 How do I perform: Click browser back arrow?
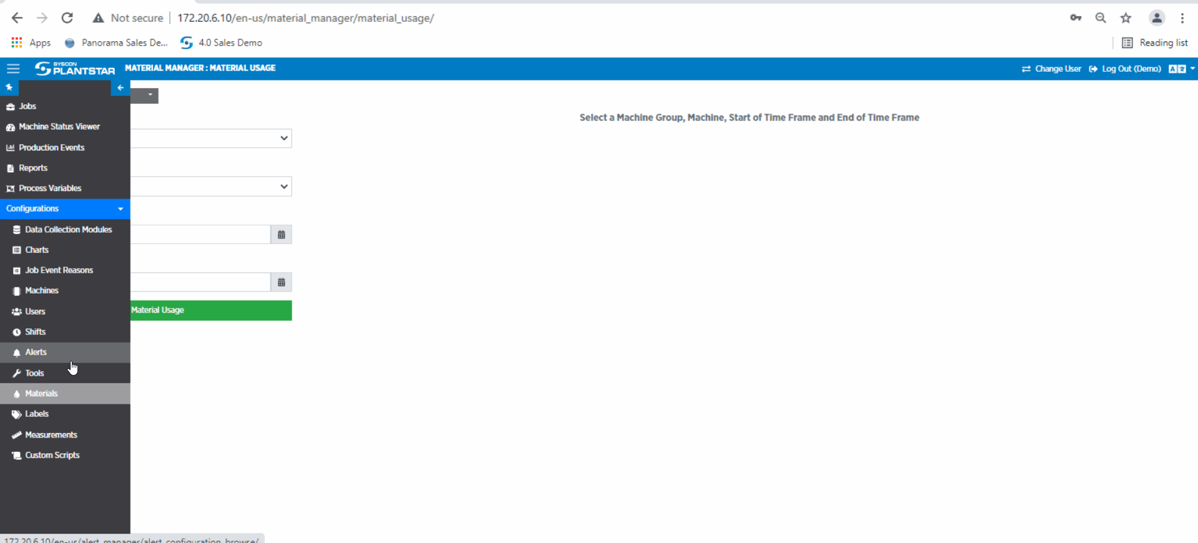pyautogui.click(x=17, y=18)
